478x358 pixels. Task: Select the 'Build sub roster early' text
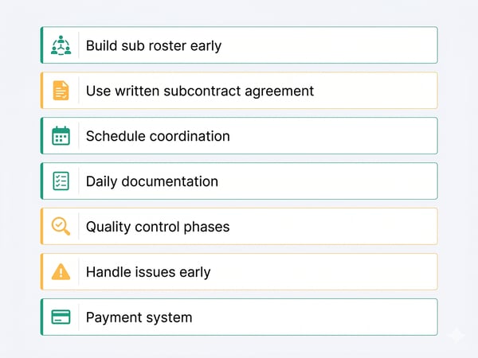153,45
